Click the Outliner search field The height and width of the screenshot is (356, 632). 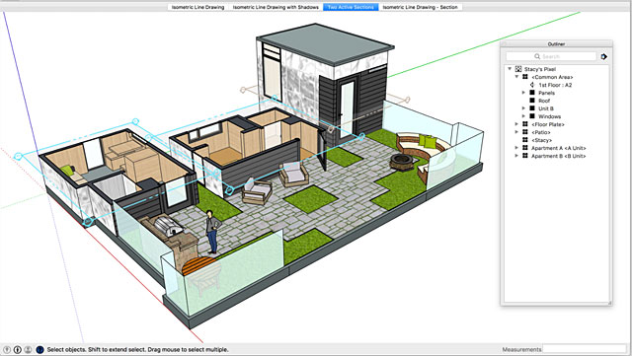[551, 56]
